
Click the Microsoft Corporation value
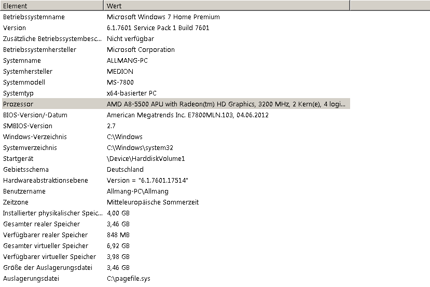[141, 50]
